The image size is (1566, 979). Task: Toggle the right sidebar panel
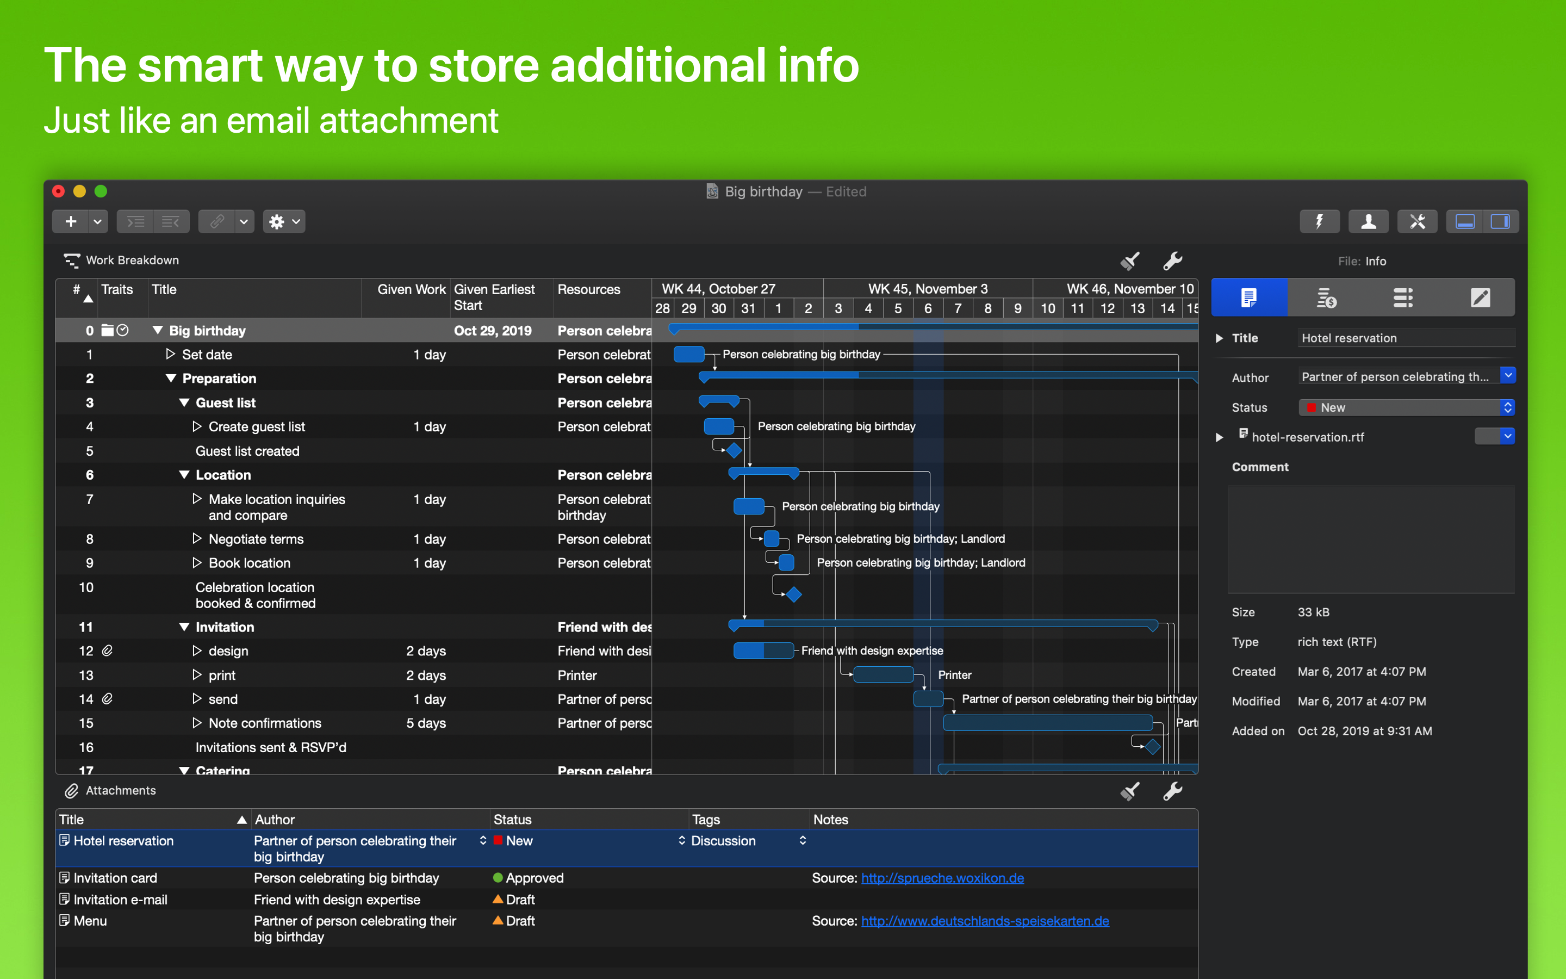[x=1500, y=221]
